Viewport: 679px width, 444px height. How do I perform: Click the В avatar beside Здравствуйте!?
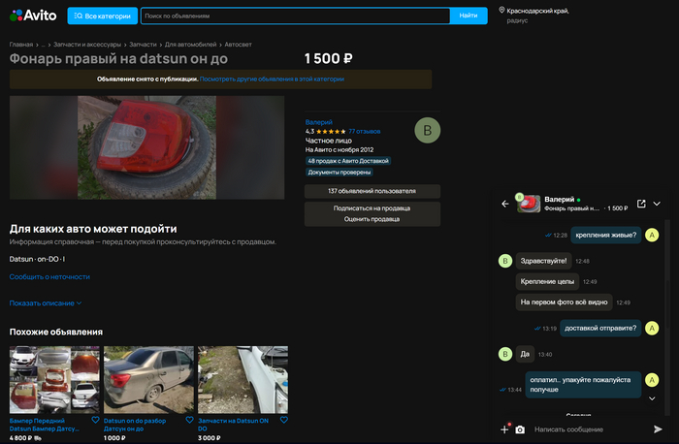[x=505, y=261]
